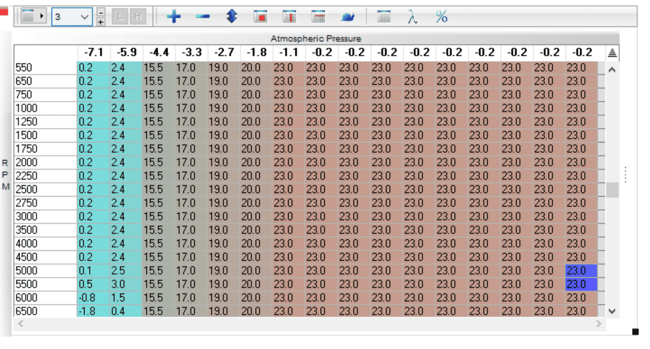This screenshot has height=349, width=650.
Task: Select the -1.8 cell in row 6500
Action: coord(93,311)
